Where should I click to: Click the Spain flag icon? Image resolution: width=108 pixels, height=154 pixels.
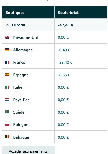point(7,75)
